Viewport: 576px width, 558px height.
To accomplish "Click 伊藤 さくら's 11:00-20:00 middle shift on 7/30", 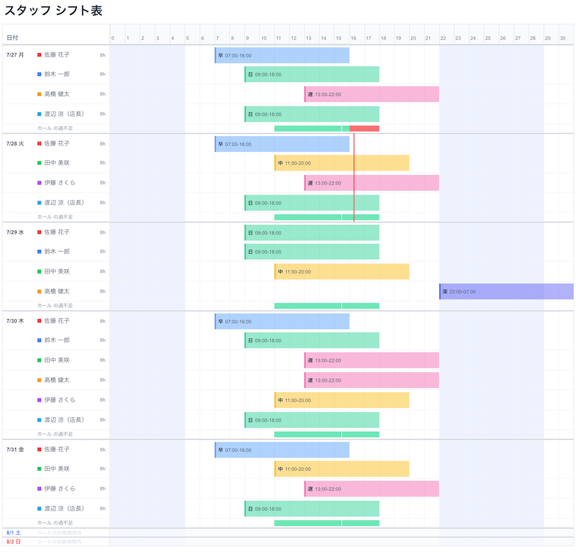I will point(342,400).
